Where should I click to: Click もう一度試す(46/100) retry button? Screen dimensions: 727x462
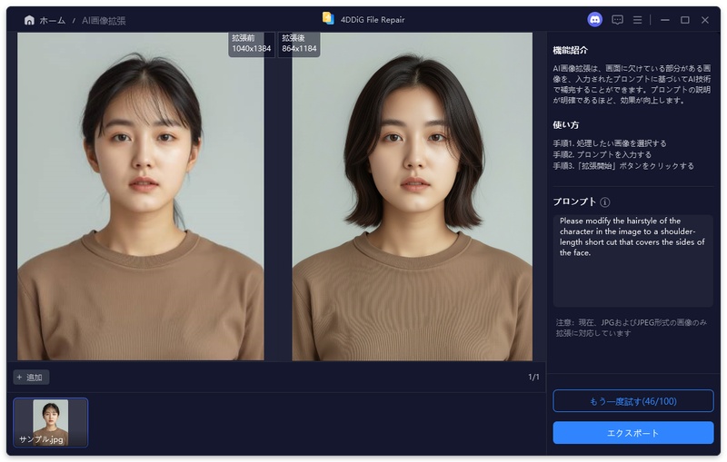(x=632, y=401)
